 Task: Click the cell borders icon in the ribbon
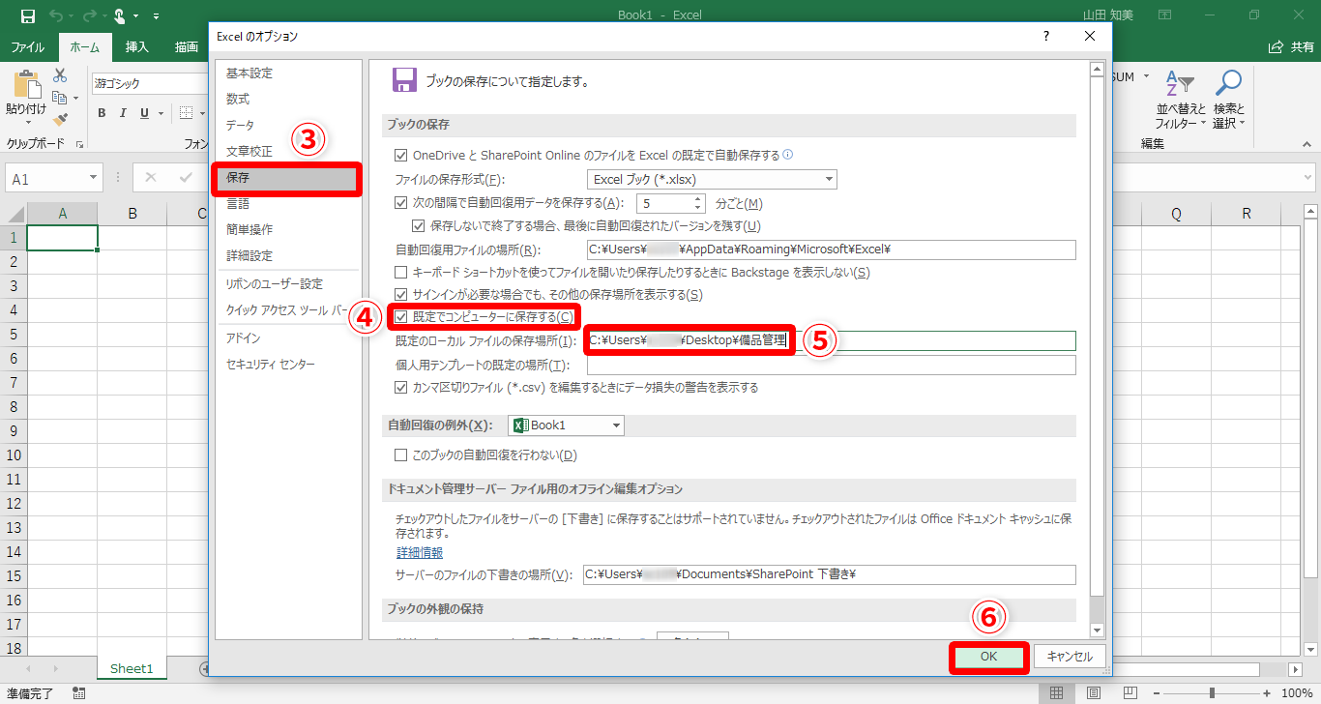[187, 113]
